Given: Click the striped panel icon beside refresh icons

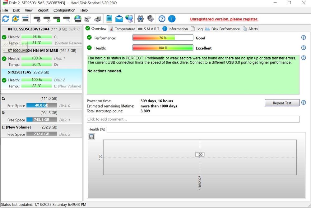Looking at the screenshot, I should point(26,19).
